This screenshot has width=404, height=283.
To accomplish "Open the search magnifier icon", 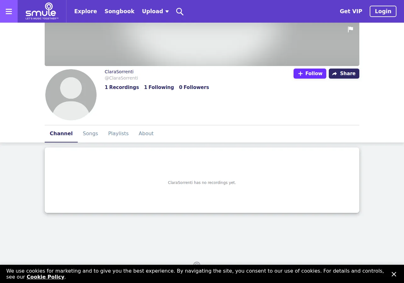I will tap(180, 11).
